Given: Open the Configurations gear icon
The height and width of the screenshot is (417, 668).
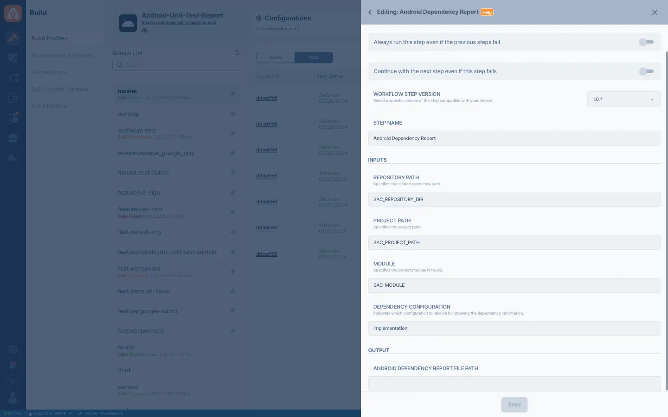Looking at the screenshot, I should click(259, 18).
